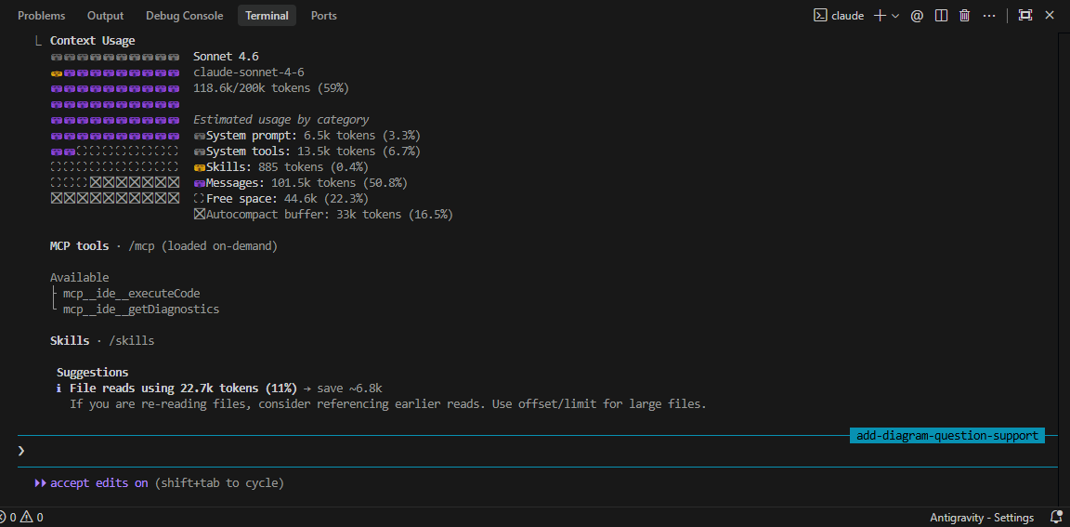Viewport: 1070px width, 527px height.
Task: Maximize the panel size
Action: coord(1025,16)
